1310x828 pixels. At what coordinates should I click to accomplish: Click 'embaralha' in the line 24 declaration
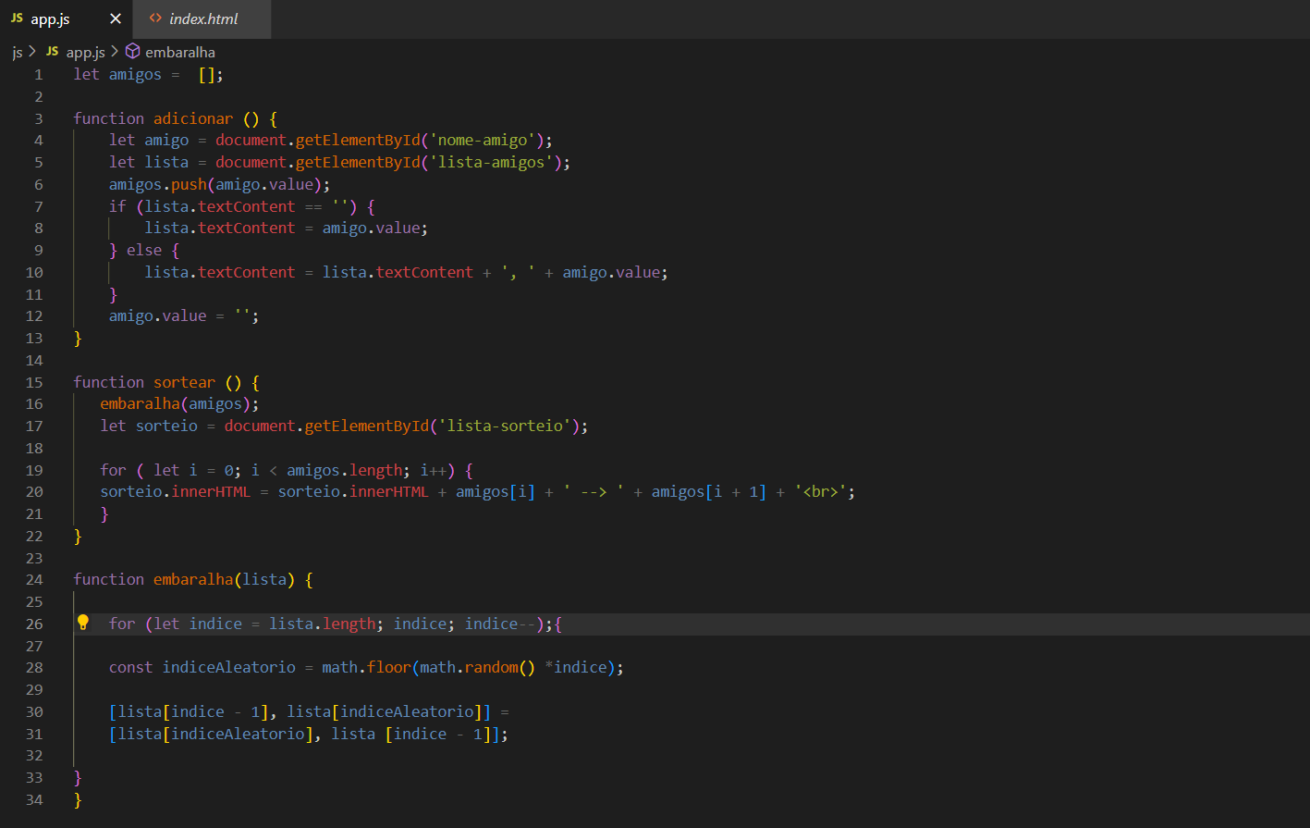click(193, 579)
